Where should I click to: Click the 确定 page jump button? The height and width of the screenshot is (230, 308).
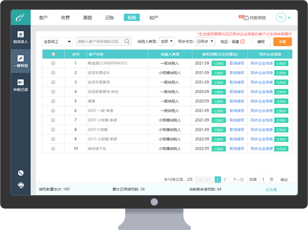point(284,179)
